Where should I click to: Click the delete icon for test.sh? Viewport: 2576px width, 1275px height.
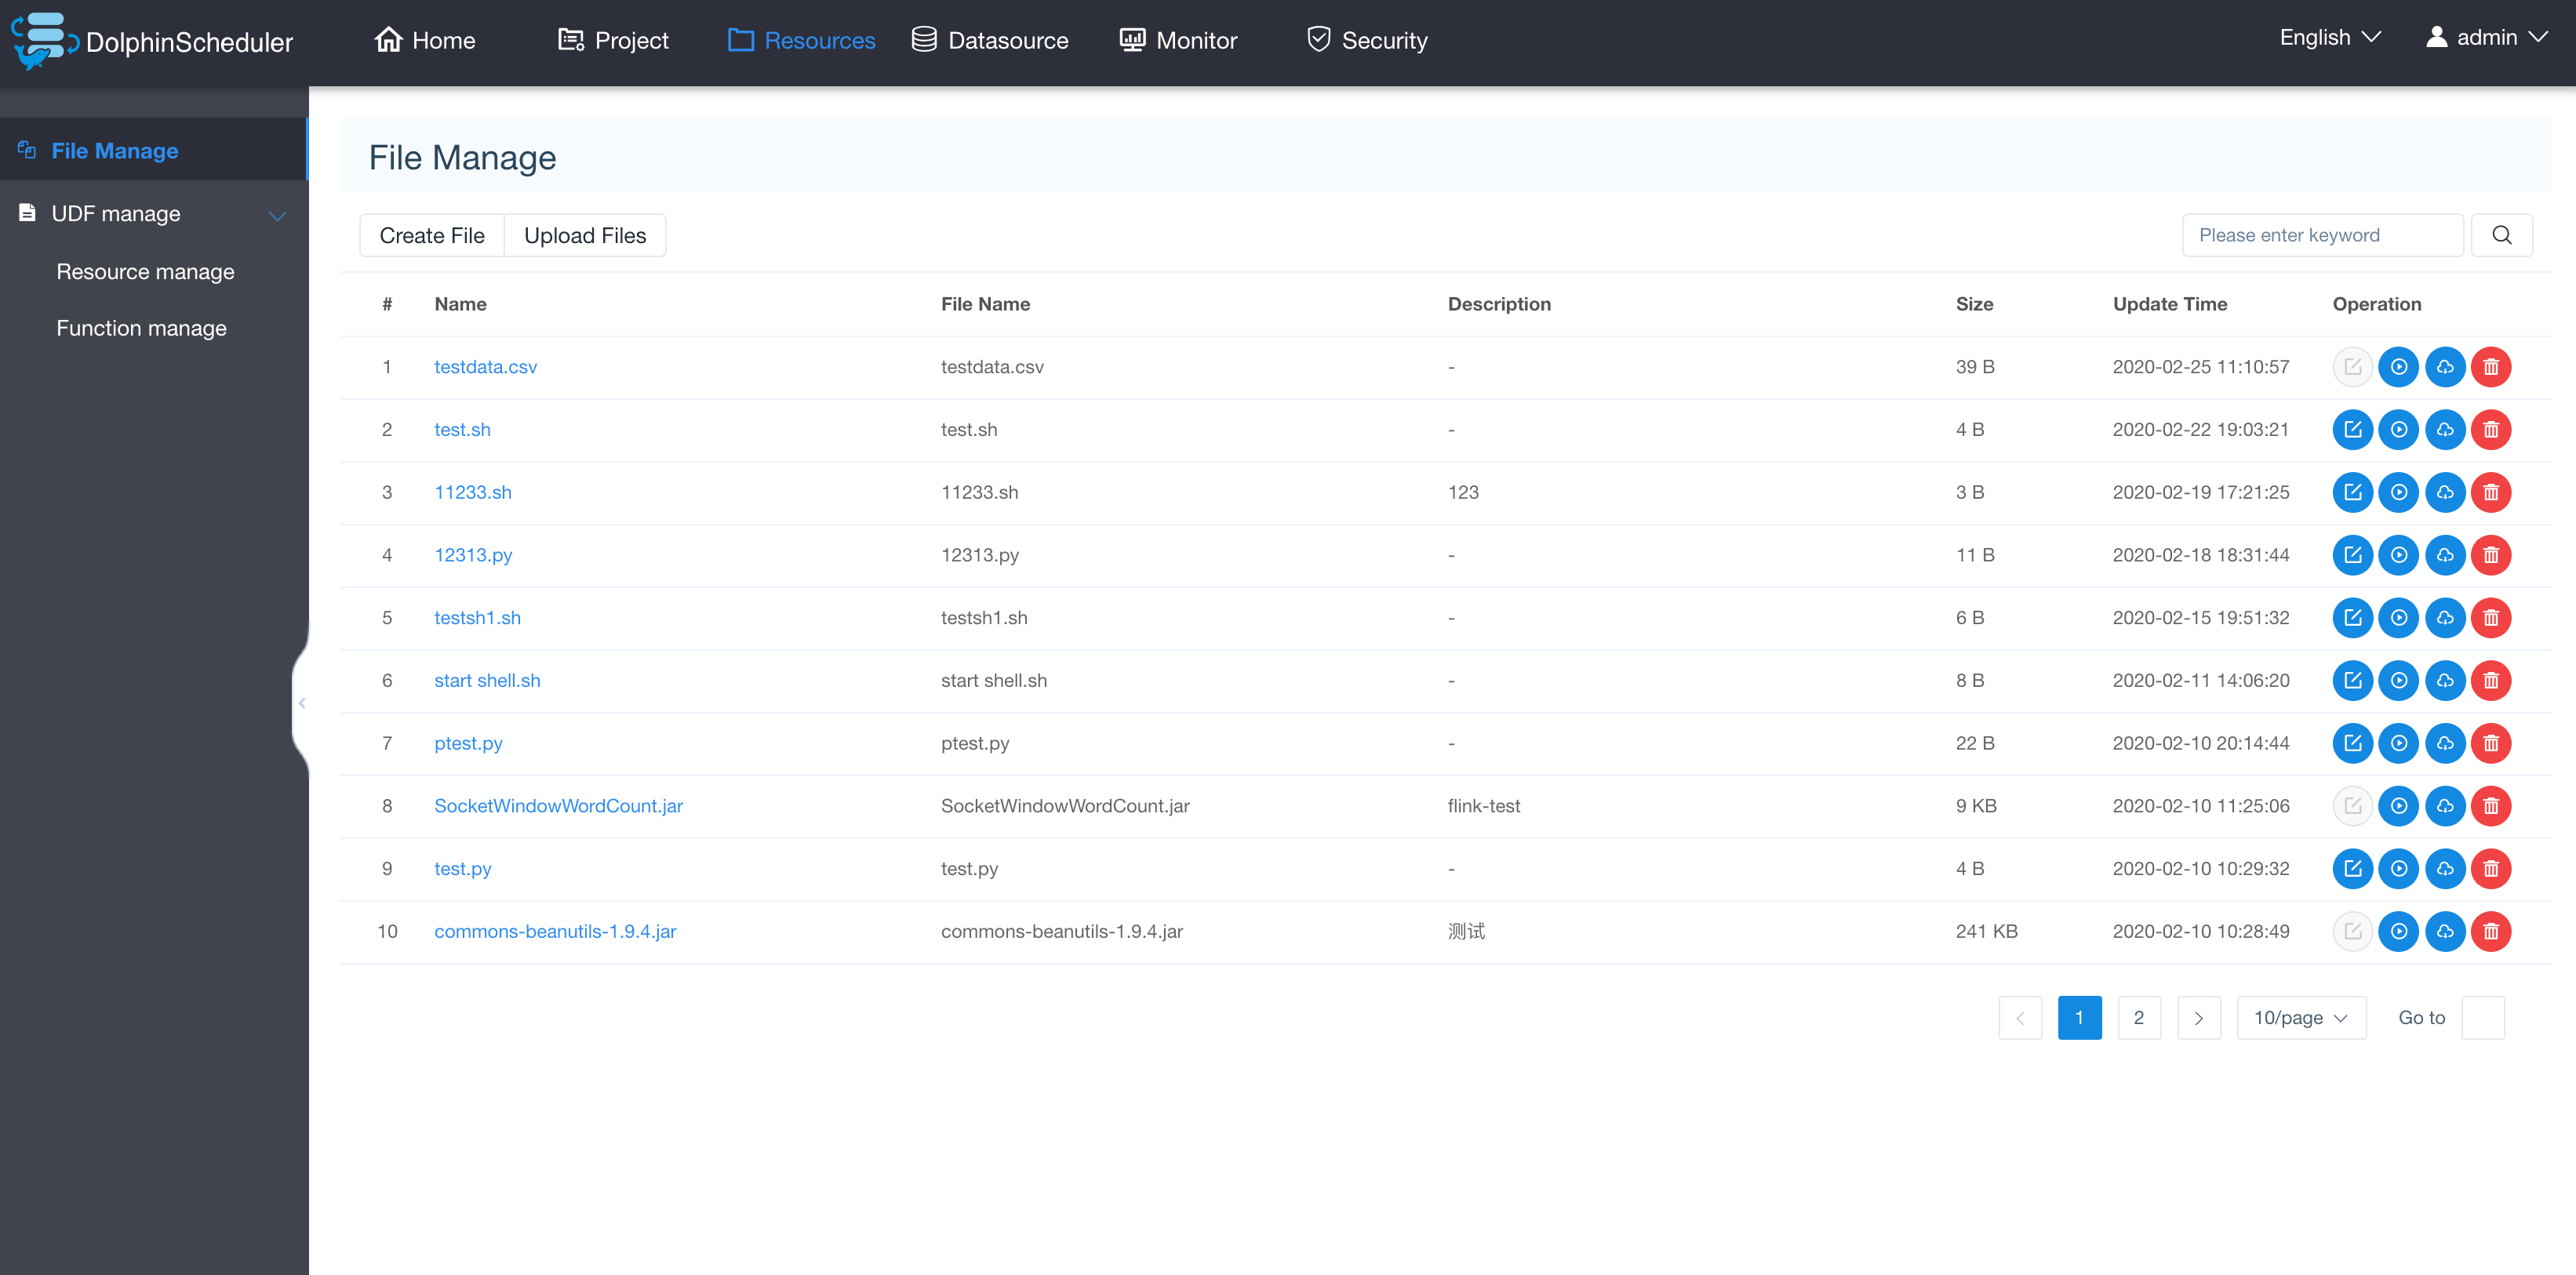tap(2492, 429)
